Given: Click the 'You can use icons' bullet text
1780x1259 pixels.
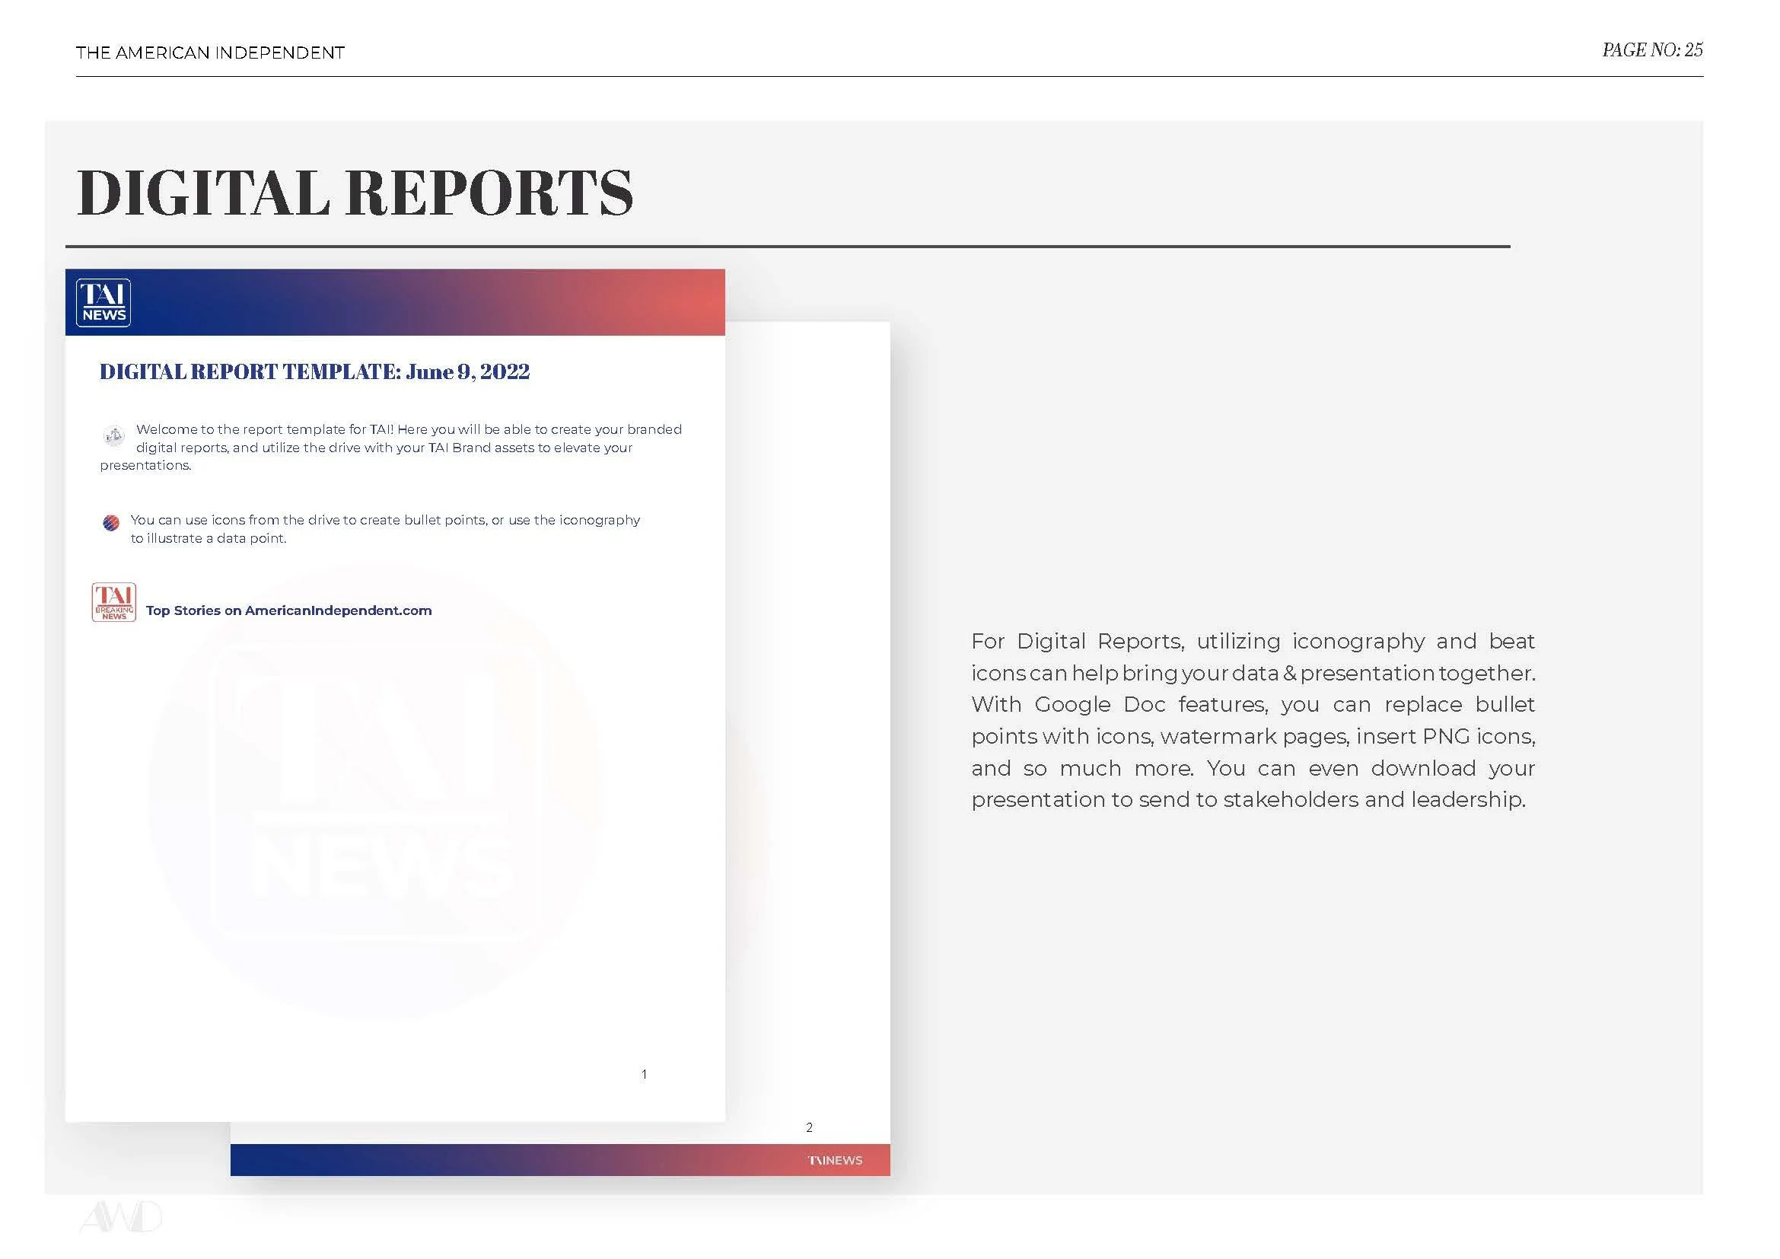Looking at the screenshot, I should [x=384, y=529].
